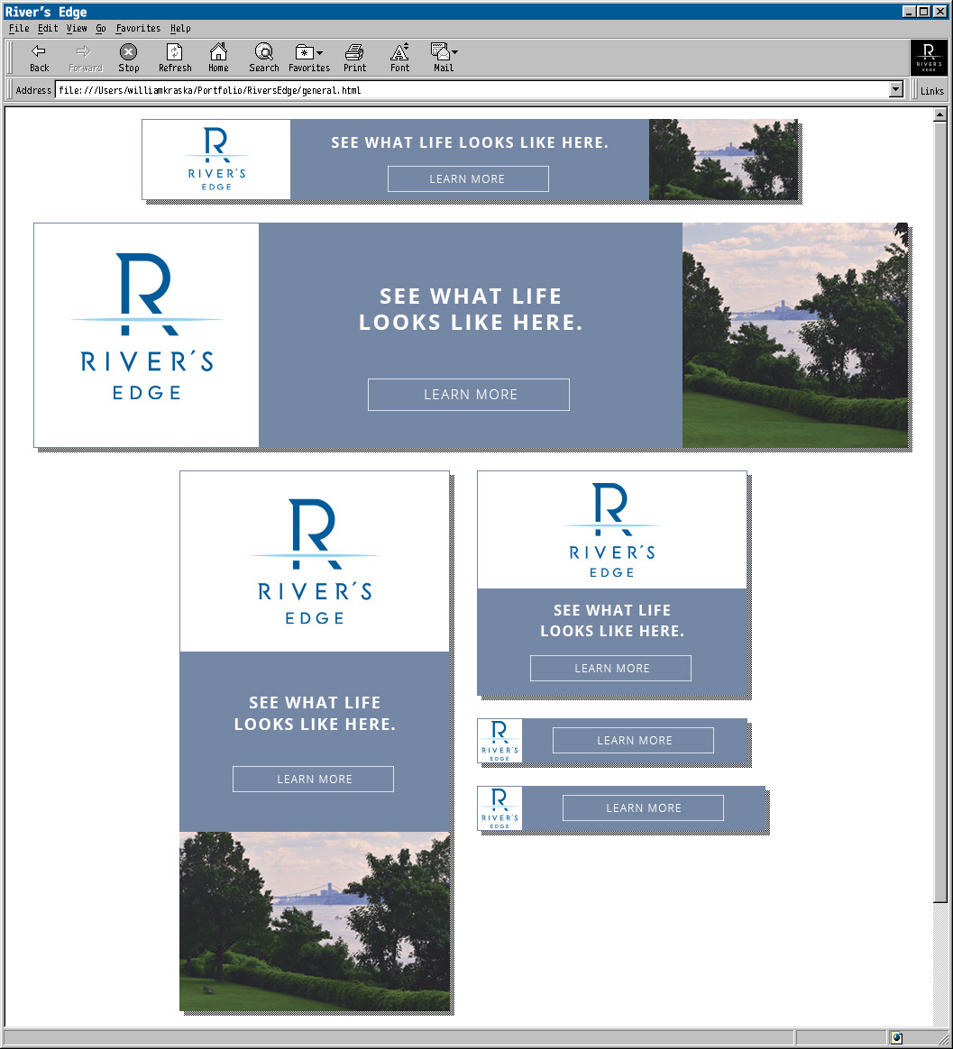This screenshot has width=953, height=1049.
Task: Click the landscape photo in leaderboard banner
Action: coord(723,160)
